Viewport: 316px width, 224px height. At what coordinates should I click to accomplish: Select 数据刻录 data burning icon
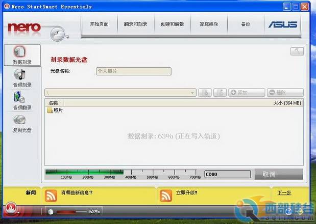[x=22, y=55]
